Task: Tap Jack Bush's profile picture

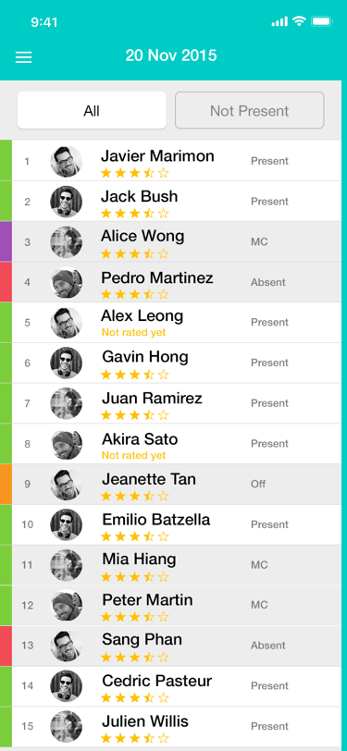Action: click(66, 202)
